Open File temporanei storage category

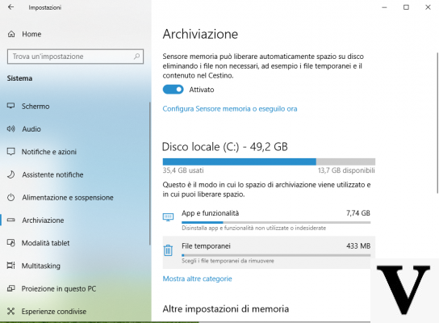pos(269,253)
